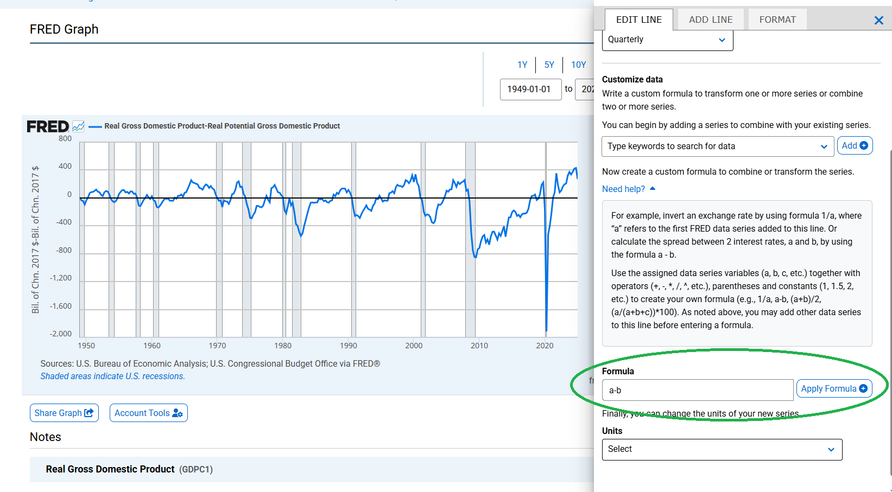Click the blue line legend marker
The width and height of the screenshot is (892, 492).
tap(96, 126)
